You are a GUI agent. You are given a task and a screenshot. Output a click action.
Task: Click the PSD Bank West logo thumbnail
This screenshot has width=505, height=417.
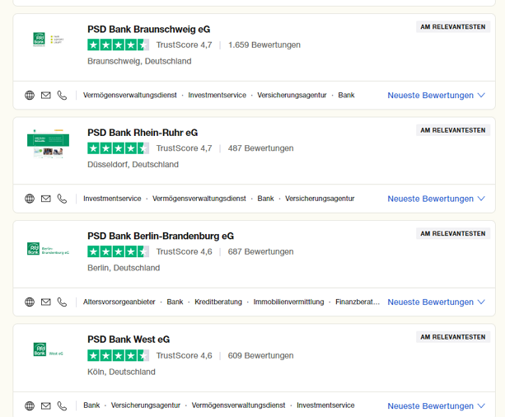(48, 349)
